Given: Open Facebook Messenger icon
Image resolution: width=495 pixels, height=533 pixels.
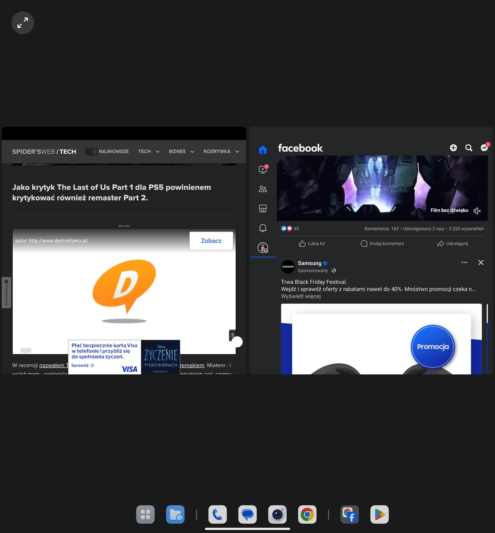Looking at the screenshot, I should 484,147.
